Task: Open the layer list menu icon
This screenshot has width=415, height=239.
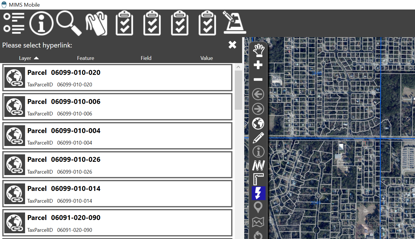Action: [x=14, y=23]
